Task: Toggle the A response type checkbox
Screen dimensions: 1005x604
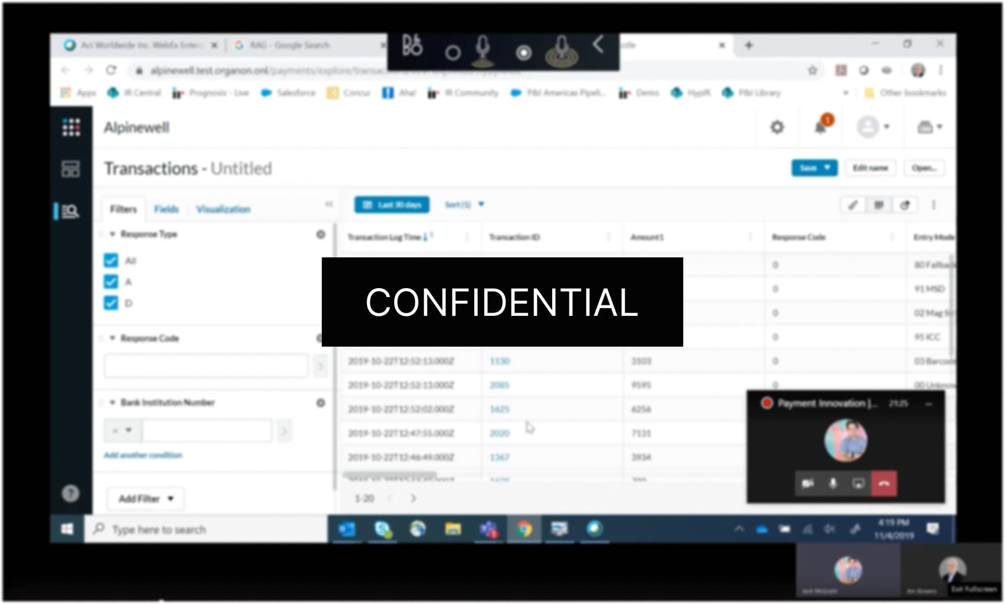Action: click(x=111, y=282)
